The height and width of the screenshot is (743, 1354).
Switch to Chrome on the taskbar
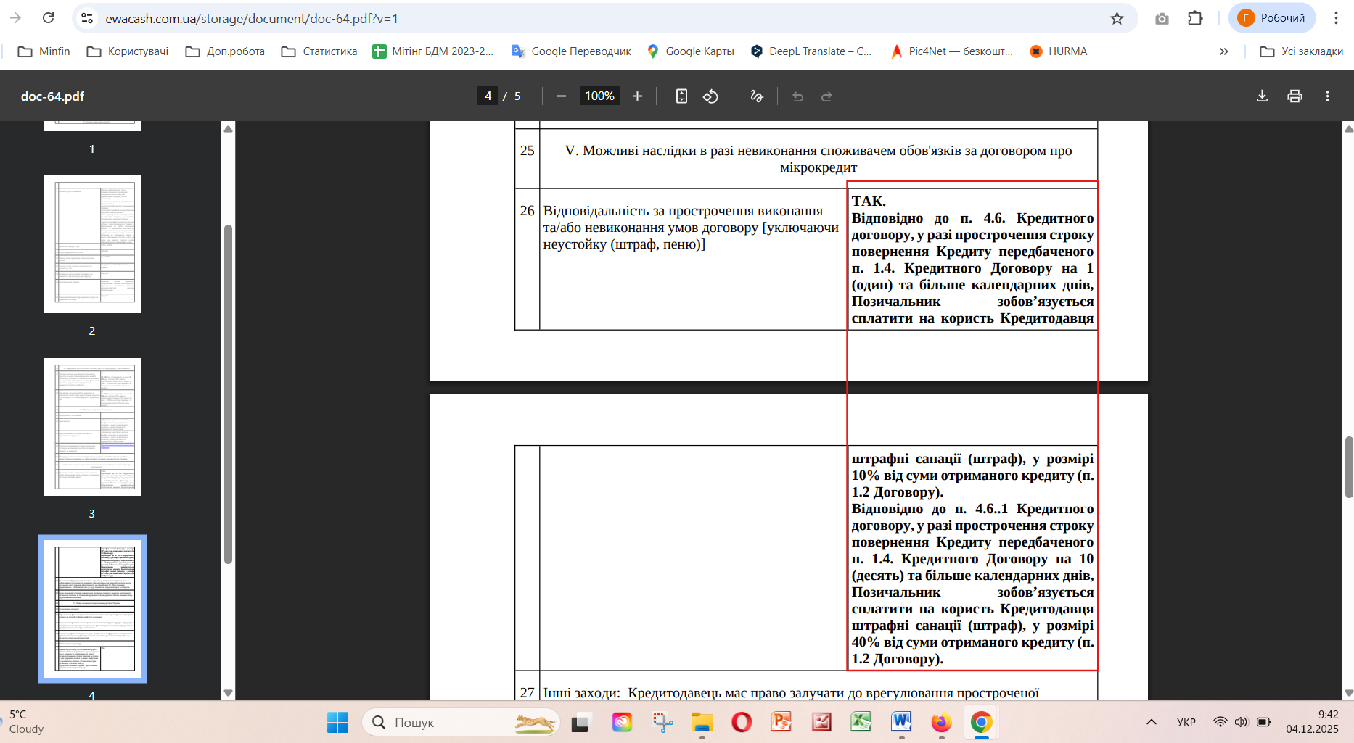pos(981,722)
